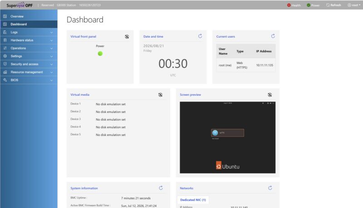
Task: Click the User Name column header
Action: [223, 51]
